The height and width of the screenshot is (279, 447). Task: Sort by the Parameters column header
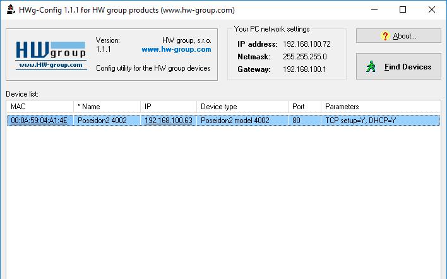tap(381, 107)
